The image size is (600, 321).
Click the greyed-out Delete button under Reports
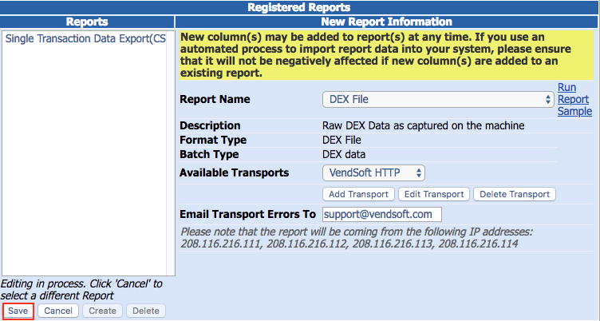click(146, 311)
